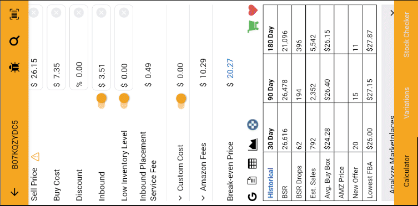Toggle the Custom Cost switch

tap(181, 101)
